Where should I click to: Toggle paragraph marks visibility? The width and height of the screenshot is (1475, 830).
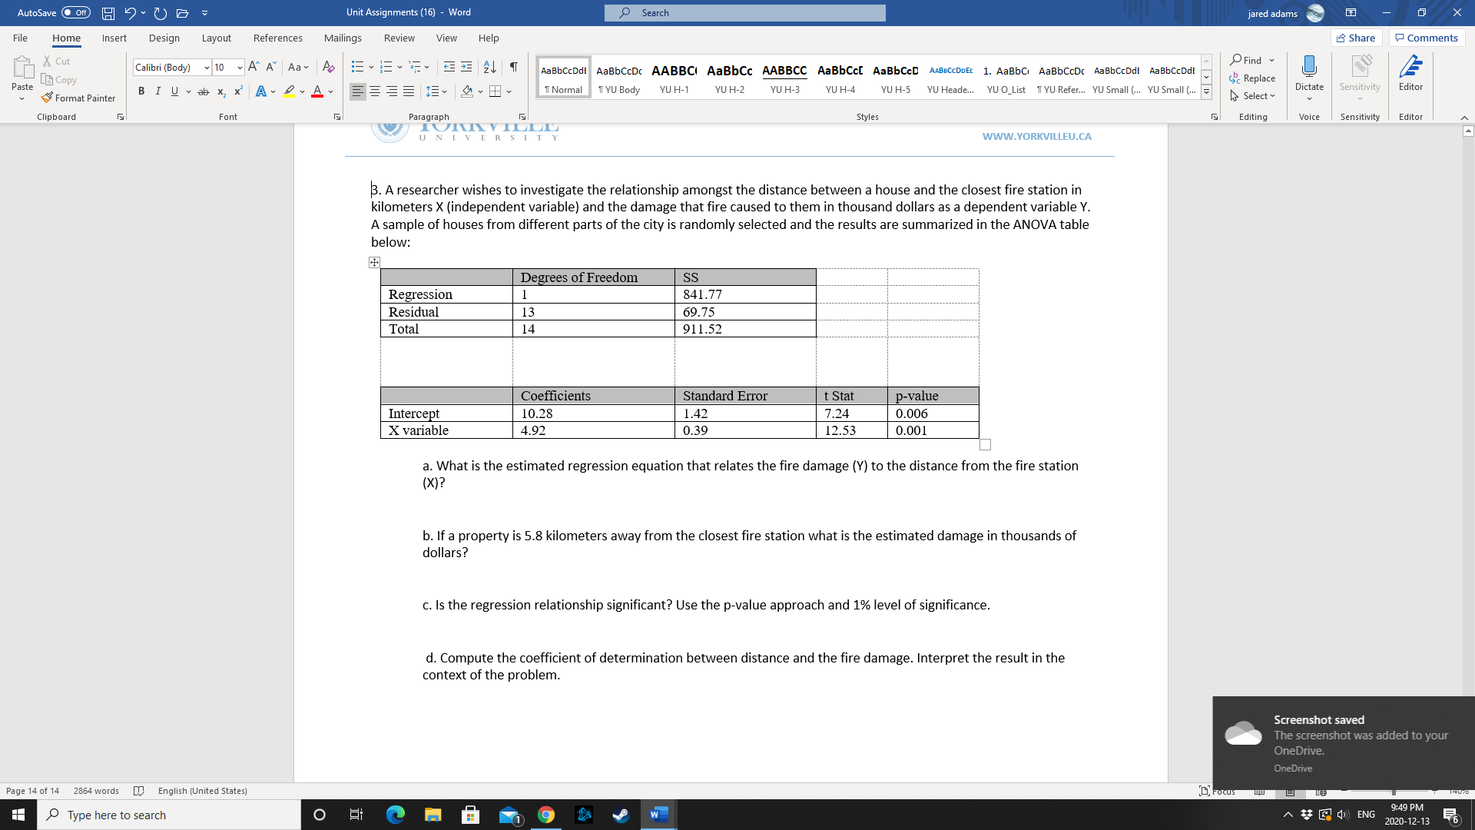pos(513,67)
